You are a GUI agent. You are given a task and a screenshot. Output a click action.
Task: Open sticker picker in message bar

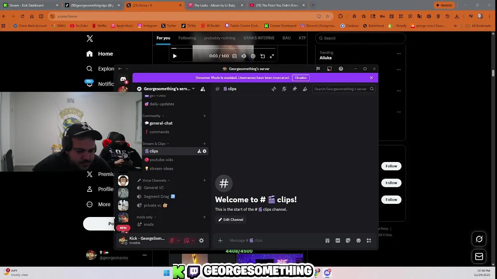pyautogui.click(x=348, y=241)
